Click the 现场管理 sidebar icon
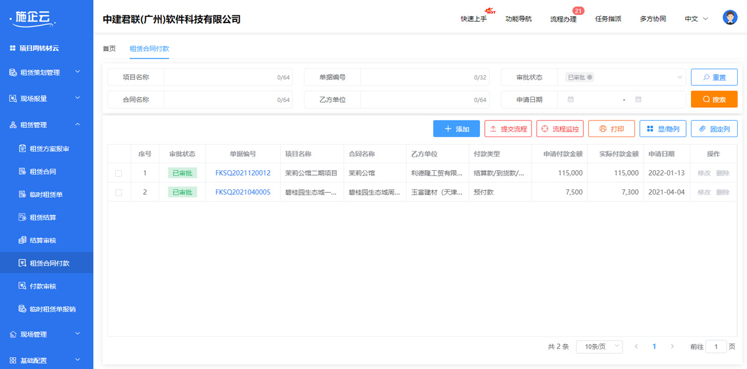747x369 pixels. point(13,334)
